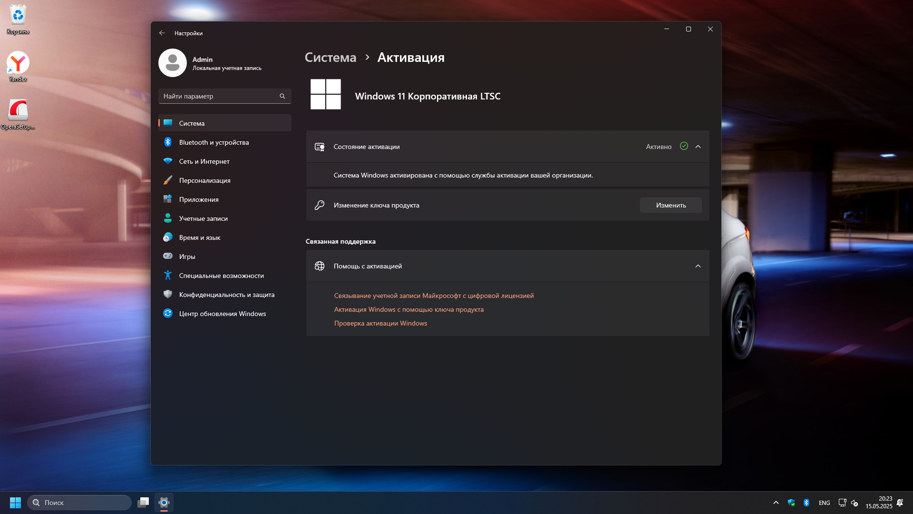This screenshot has width=913, height=514.
Task: Click the key icon for product key
Action: tap(320, 205)
